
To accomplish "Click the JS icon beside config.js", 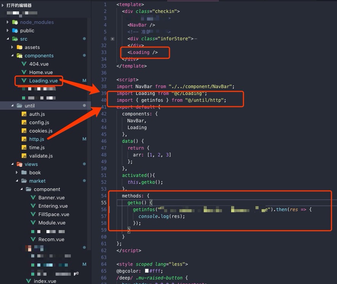I will (24, 122).
